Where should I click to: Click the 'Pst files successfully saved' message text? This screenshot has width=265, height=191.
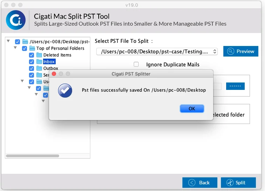(144, 90)
